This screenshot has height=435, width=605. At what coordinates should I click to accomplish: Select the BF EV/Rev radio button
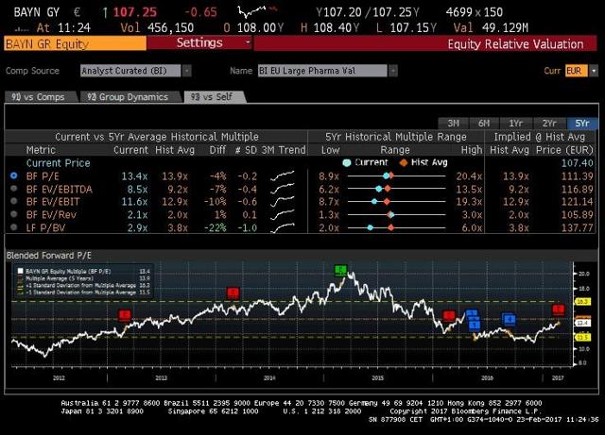tap(14, 214)
